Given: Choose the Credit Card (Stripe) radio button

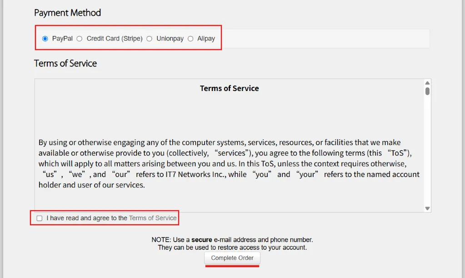Looking at the screenshot, I should tap(80, 39).
